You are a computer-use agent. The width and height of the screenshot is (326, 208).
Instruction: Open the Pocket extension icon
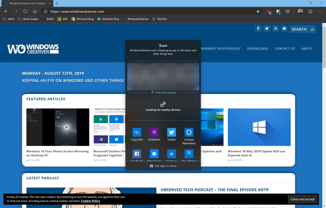(287, 11)
